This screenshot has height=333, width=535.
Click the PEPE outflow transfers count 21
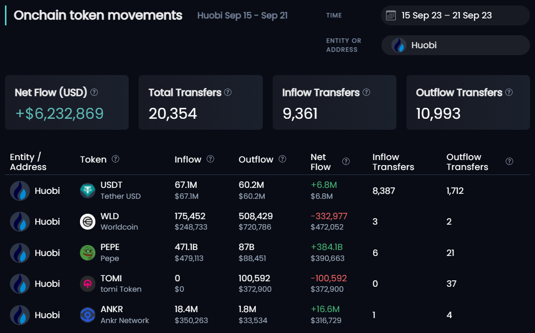click(x=451, y=253)
